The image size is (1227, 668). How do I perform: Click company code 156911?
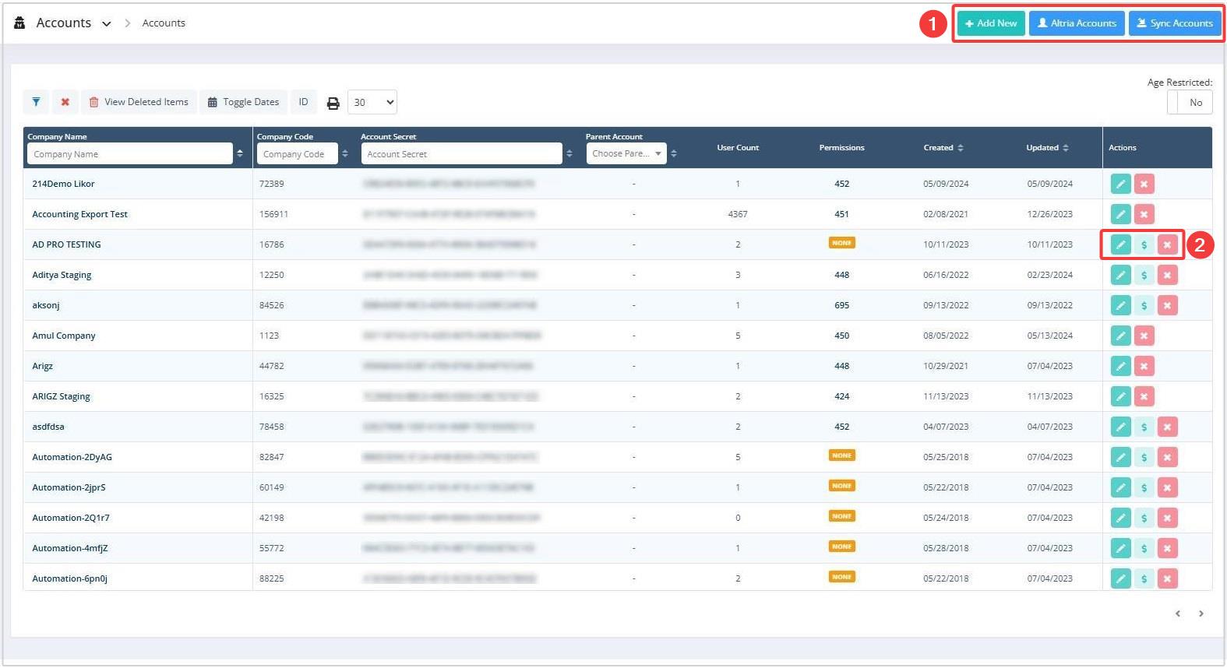273,214
